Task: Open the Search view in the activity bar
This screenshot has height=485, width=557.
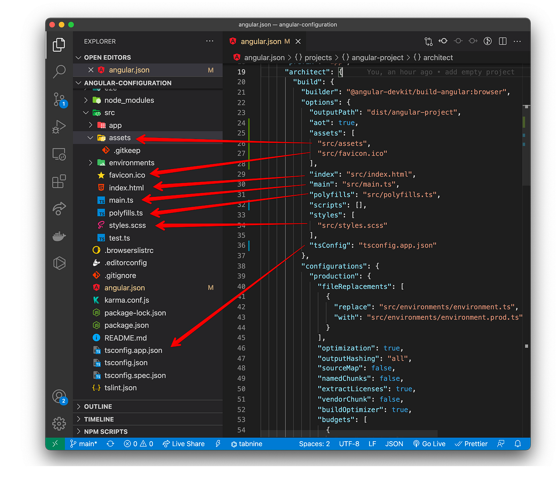Action: click(59, 72)
